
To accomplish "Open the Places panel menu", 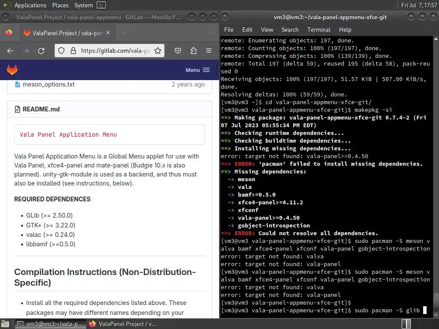I will pyautogui.click(x=60, y=5).
